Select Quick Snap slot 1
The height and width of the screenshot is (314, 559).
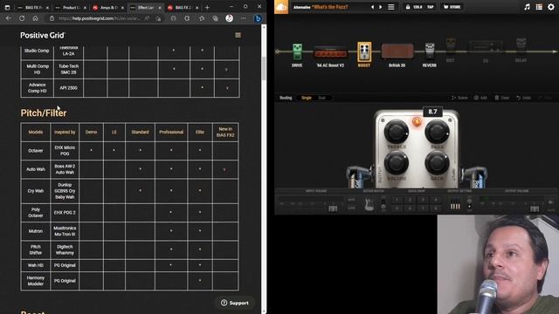click(x=397, y=200)
